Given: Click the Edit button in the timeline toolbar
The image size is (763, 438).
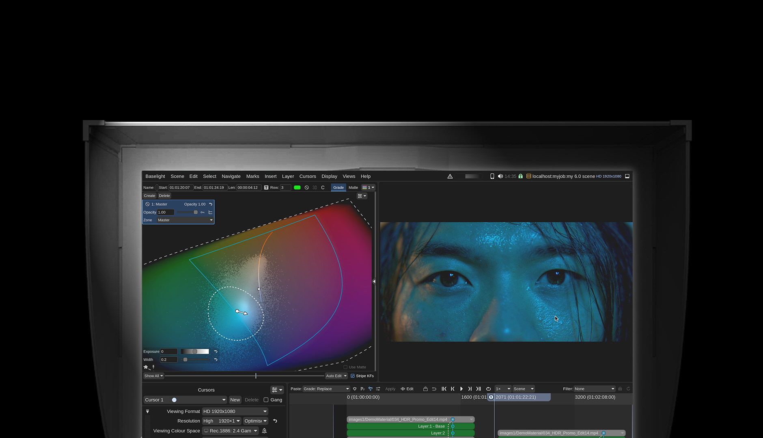Looking at the screenshot, I should [x=407, y=389].
